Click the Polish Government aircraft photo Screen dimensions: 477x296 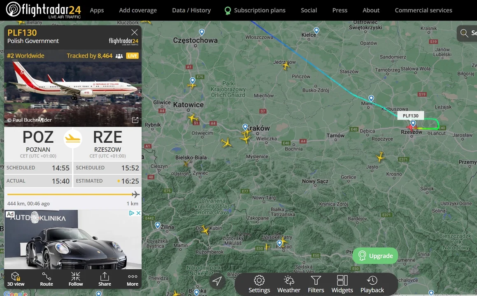(73, 94)
